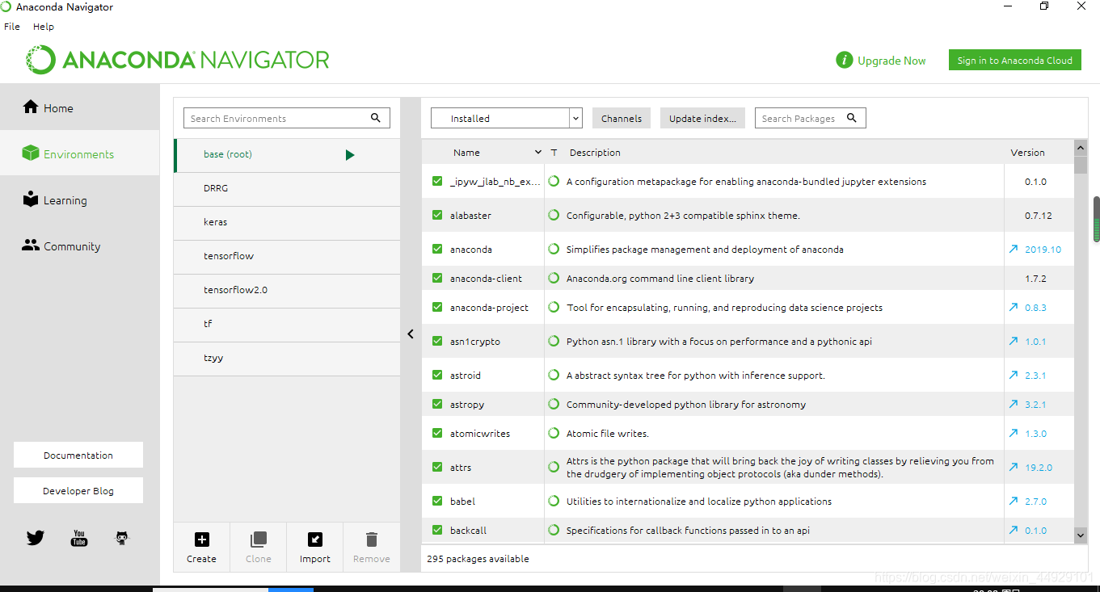The height and width of the screenshot is (592, 1100).
Task: Click the T type column header
Action: click(554, 153)
